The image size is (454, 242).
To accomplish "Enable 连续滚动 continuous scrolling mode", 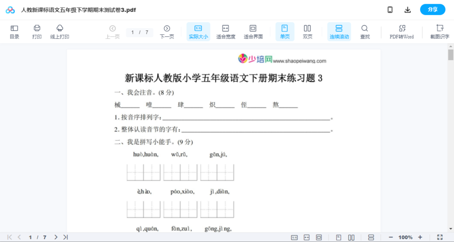I will point(339,31).
